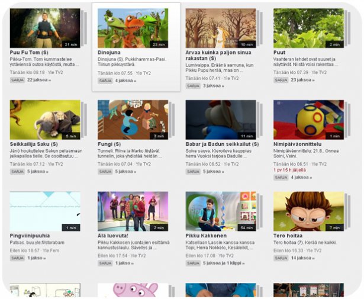Open the Tero hoitaa video thumbnail
Image resolution: width=364 pixels, height=299 pixels.
click(x=308, y=211)
